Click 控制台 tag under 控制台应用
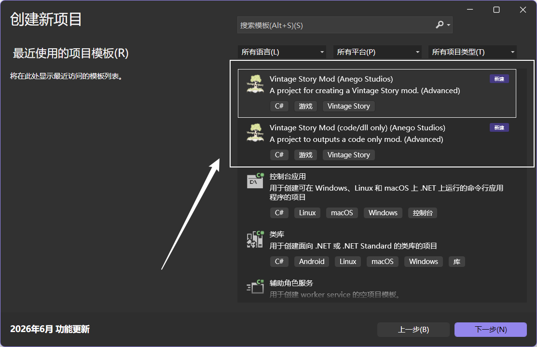This screenshot has width=537, height=347. point(423,213)
